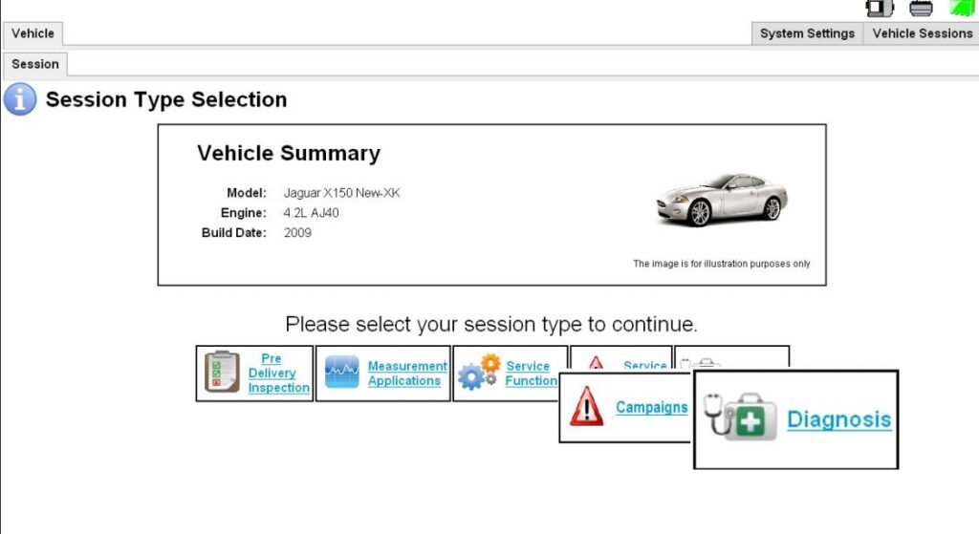The image size is (979, 534).
Task: Click the grey connector icon beside green indicator
Action: (x=921, y=8)
